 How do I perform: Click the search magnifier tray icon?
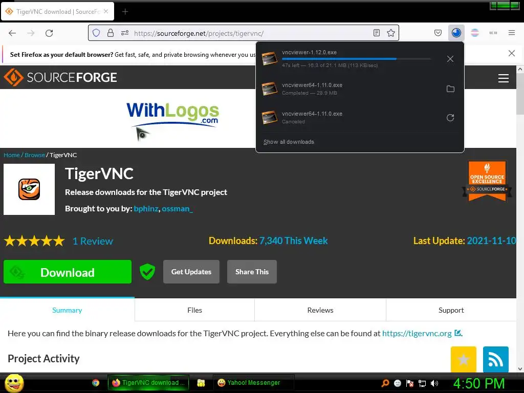(x=385, y=383)
